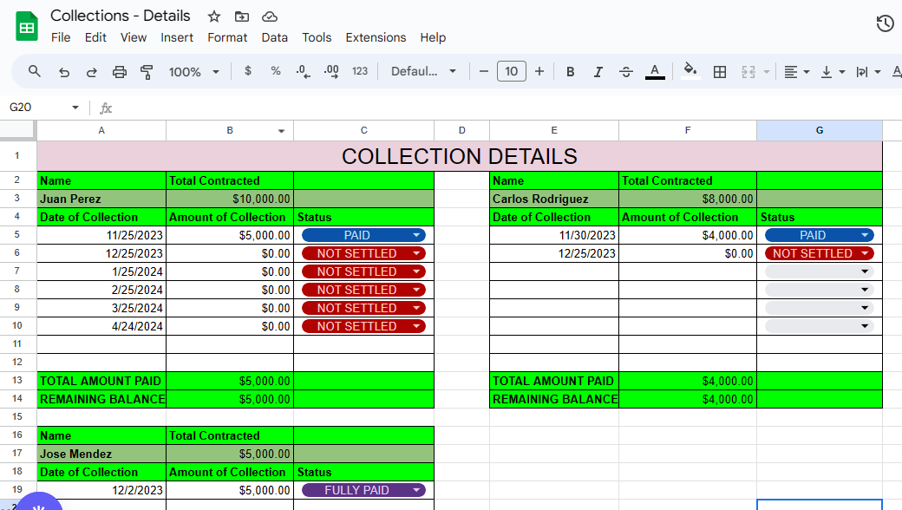Activate the paint format tool
Screen dimensions: 902x510
[x=147, y=72]
